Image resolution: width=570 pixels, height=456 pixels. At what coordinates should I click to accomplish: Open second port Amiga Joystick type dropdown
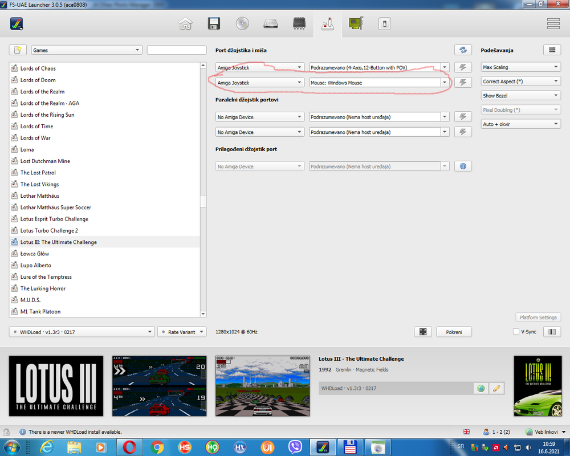pyautogui.click(x=259, y=83)
